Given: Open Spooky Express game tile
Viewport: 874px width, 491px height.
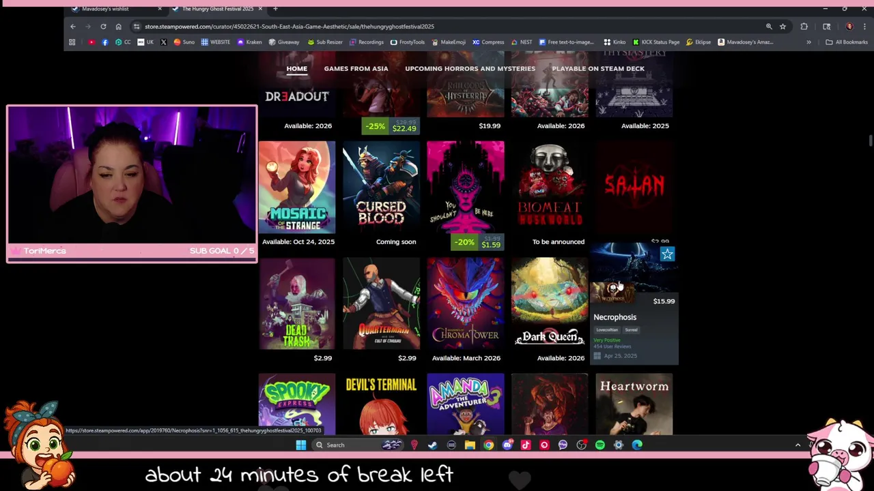Looking at the screenshot, I should (x=297, y=404).
